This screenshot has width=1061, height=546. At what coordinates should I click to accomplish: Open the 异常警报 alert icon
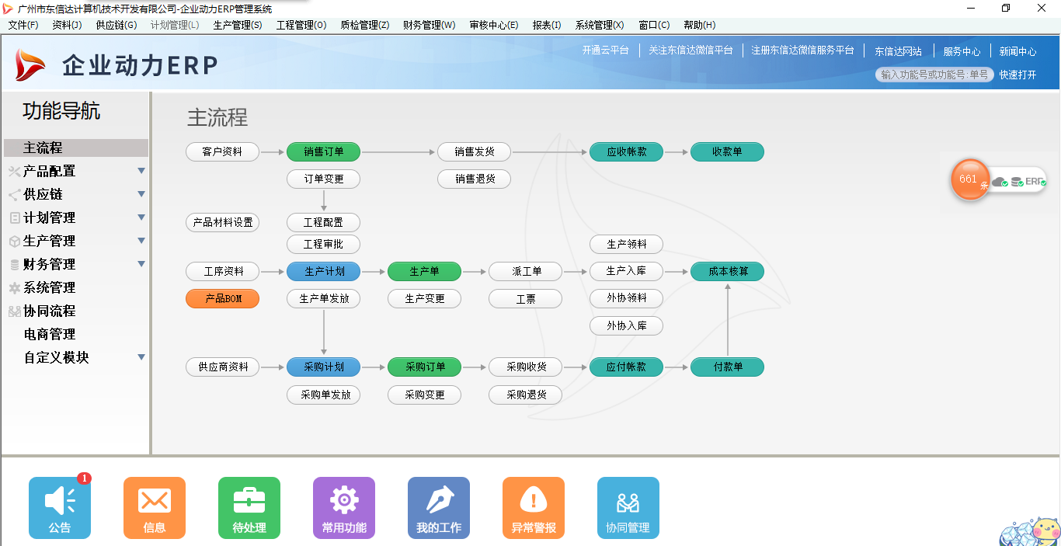click(x=534, y=507)
